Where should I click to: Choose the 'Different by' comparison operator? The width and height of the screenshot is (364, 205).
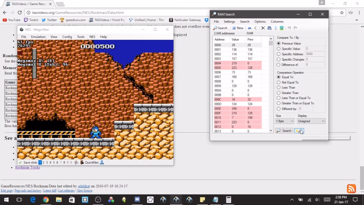278,109
